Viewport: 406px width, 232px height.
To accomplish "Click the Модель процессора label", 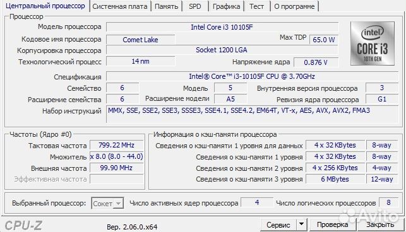I will pyautogui.click(x=69, y=26).
